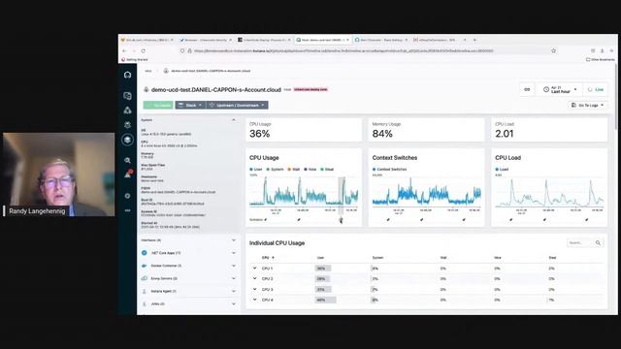The width and height of the screenshot is (621, 349).
Task: Expand the .NET Core Apps section
Action: coord(233,253)
